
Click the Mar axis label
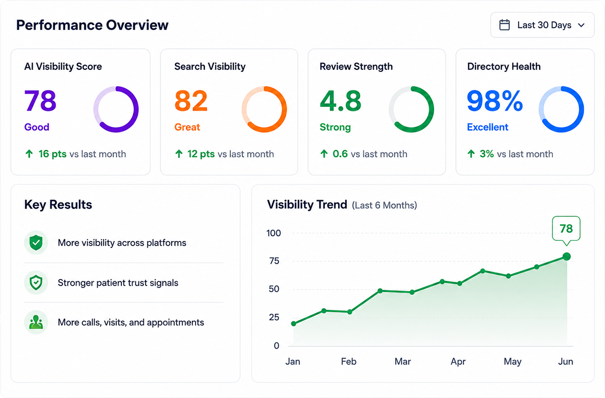click(403, 362)
